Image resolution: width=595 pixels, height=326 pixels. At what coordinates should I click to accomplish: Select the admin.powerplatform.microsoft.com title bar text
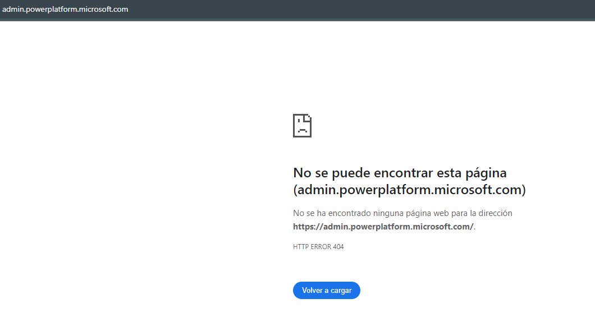click(65, 9)
